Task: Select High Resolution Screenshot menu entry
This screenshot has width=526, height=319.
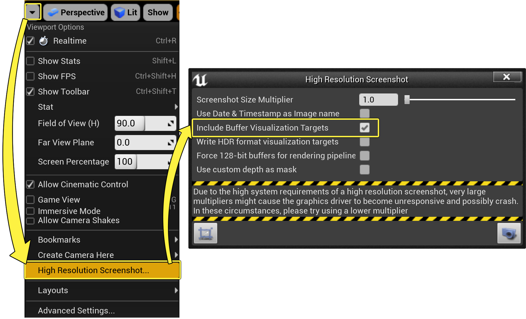Action: point(103,270)
